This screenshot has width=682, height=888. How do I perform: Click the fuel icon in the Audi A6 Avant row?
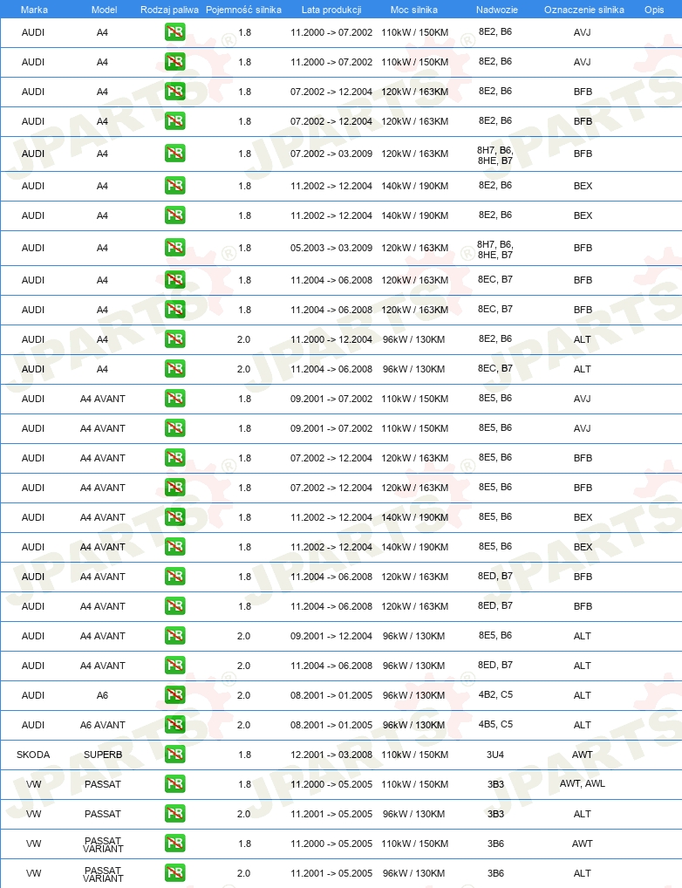pyautogui.click(x=175, y=725)
